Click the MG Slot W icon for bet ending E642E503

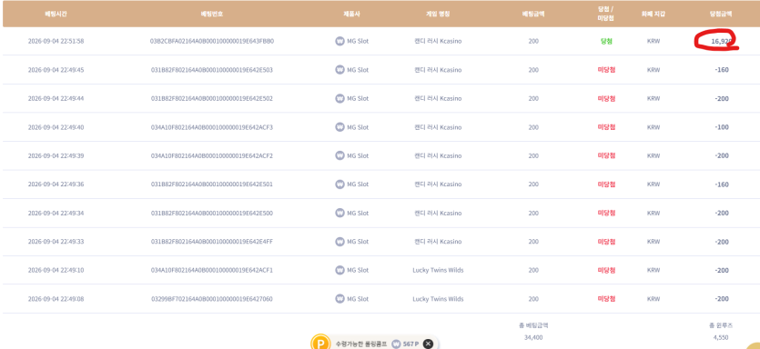339,70
